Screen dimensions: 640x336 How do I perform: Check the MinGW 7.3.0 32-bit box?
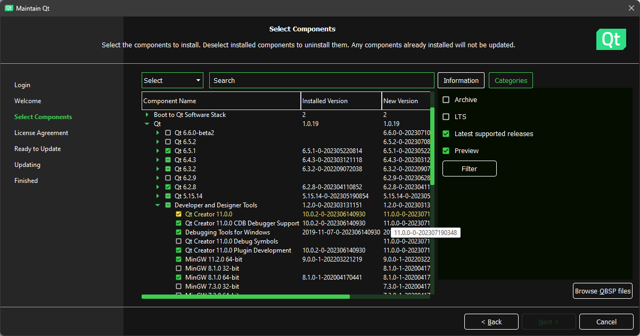point(179,287)
